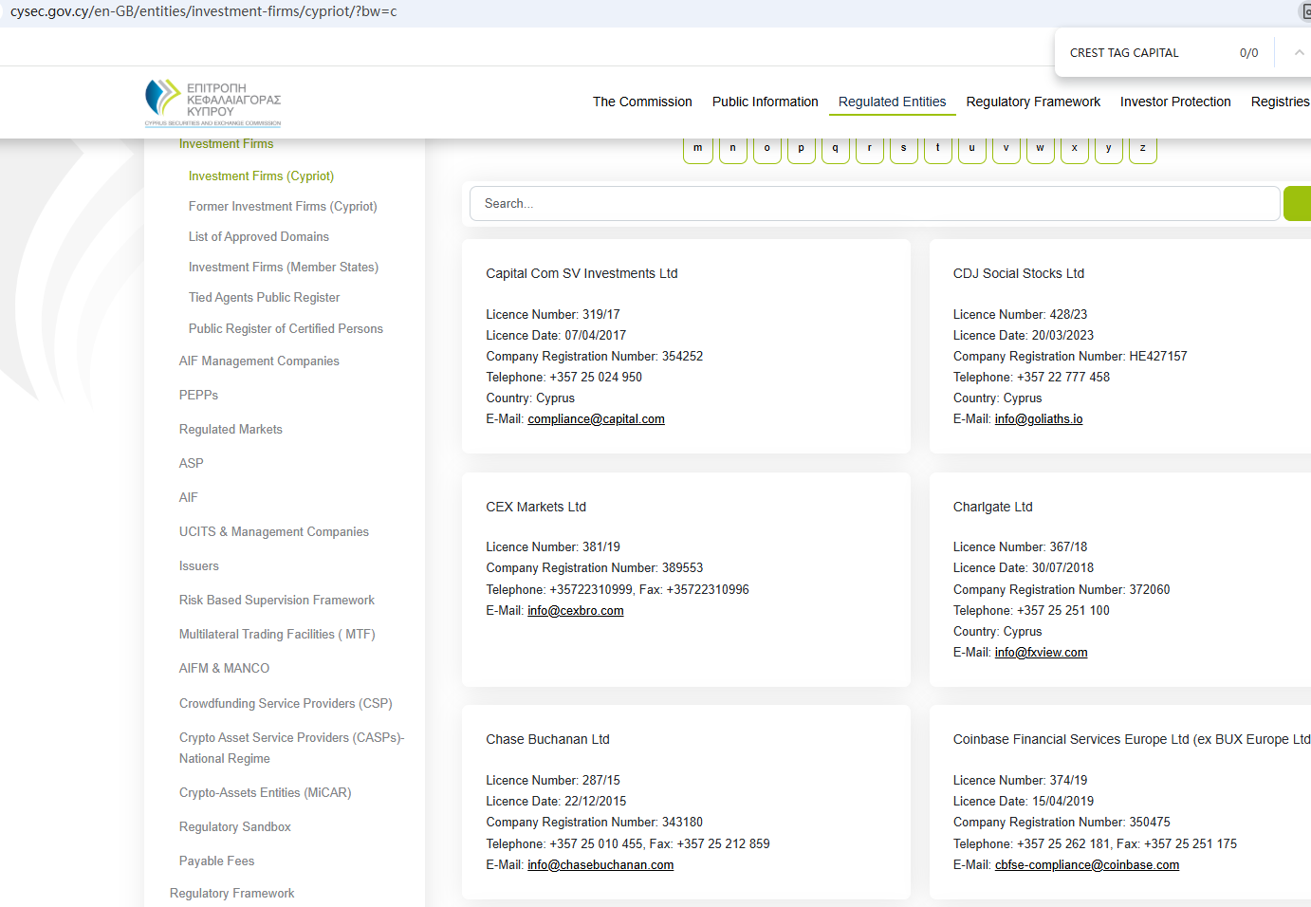
Task: Open Tied Agents Public Register
Action: [264, 298]
